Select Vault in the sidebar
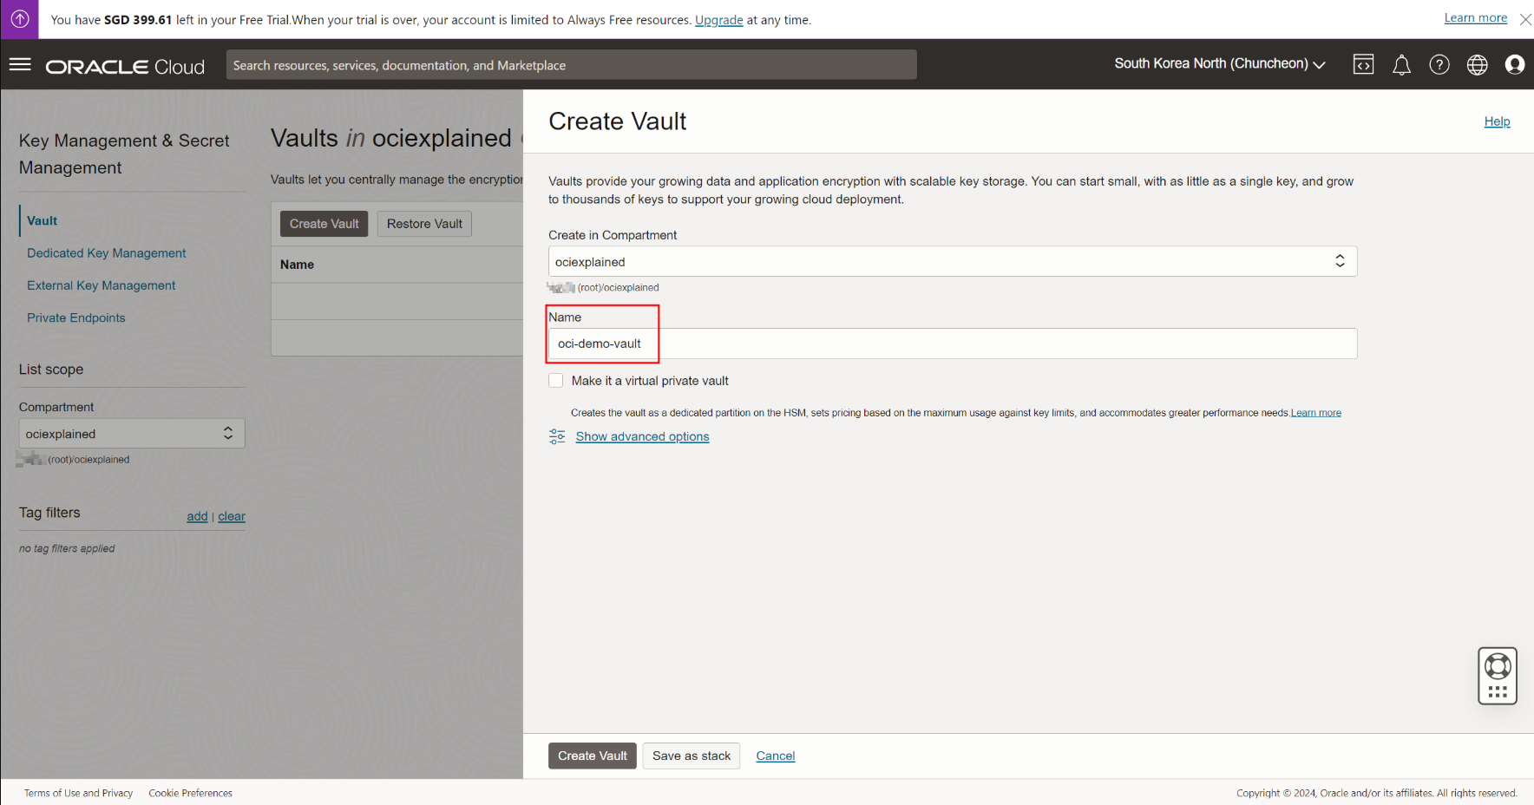Screen dimensions: 1534x805 click(x=42, y=221)
